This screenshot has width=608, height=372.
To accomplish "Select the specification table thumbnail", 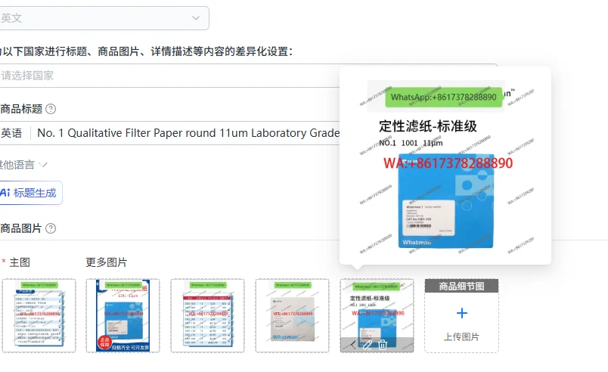I will (207, 315).
